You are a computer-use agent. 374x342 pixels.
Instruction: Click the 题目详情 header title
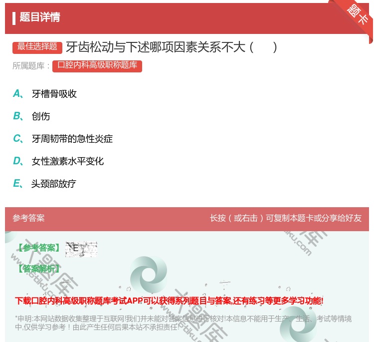(x=40, y=17)
